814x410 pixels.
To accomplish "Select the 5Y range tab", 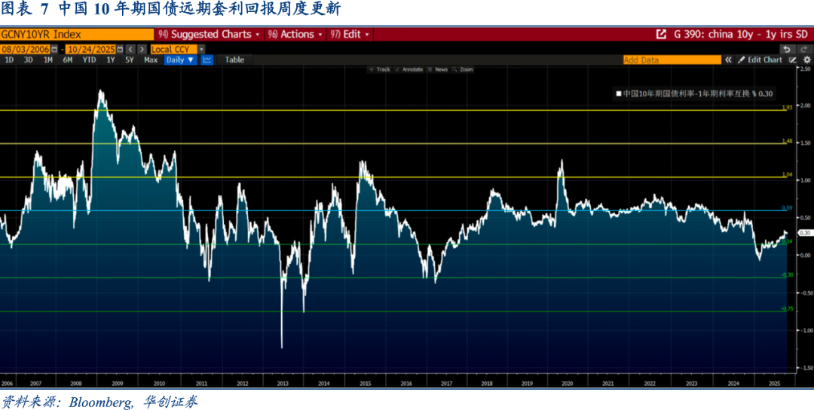I will 130,60.
